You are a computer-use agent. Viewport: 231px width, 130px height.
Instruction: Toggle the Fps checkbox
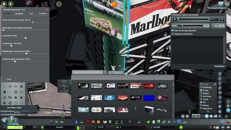213,26
